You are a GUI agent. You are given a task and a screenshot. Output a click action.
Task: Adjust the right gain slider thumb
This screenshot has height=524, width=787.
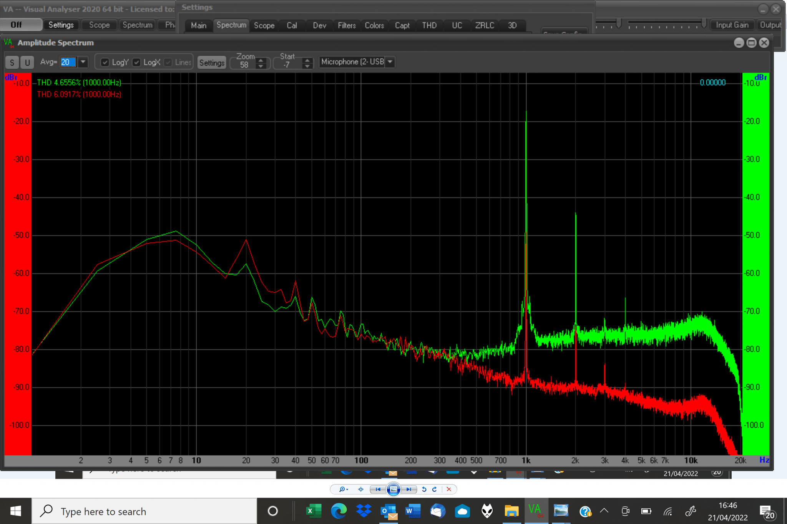tap(704, 23)
